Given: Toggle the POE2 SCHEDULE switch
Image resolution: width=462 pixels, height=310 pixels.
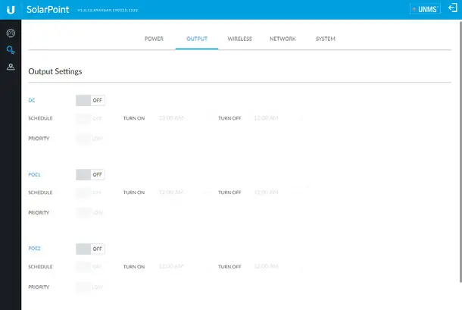Looking at the screenshot, I should point(90,267).
